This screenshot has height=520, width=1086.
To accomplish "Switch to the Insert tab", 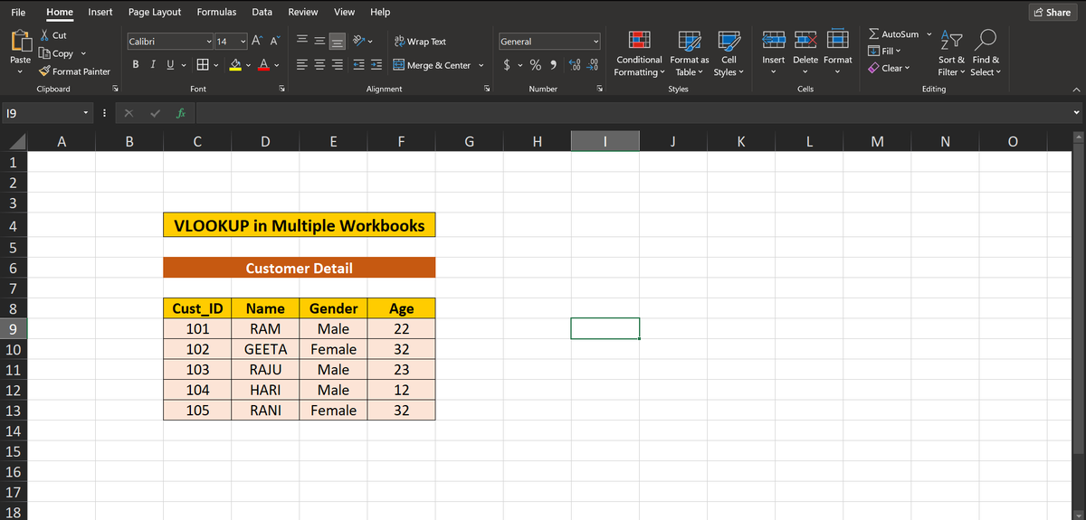I will [100, 12].
